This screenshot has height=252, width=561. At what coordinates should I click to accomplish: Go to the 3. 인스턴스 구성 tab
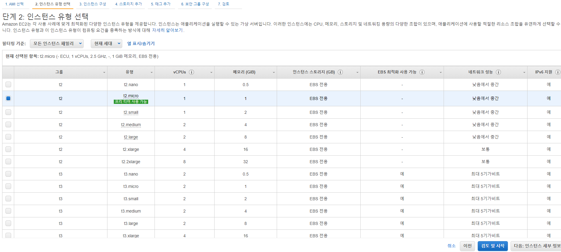(x=93, y=4)
